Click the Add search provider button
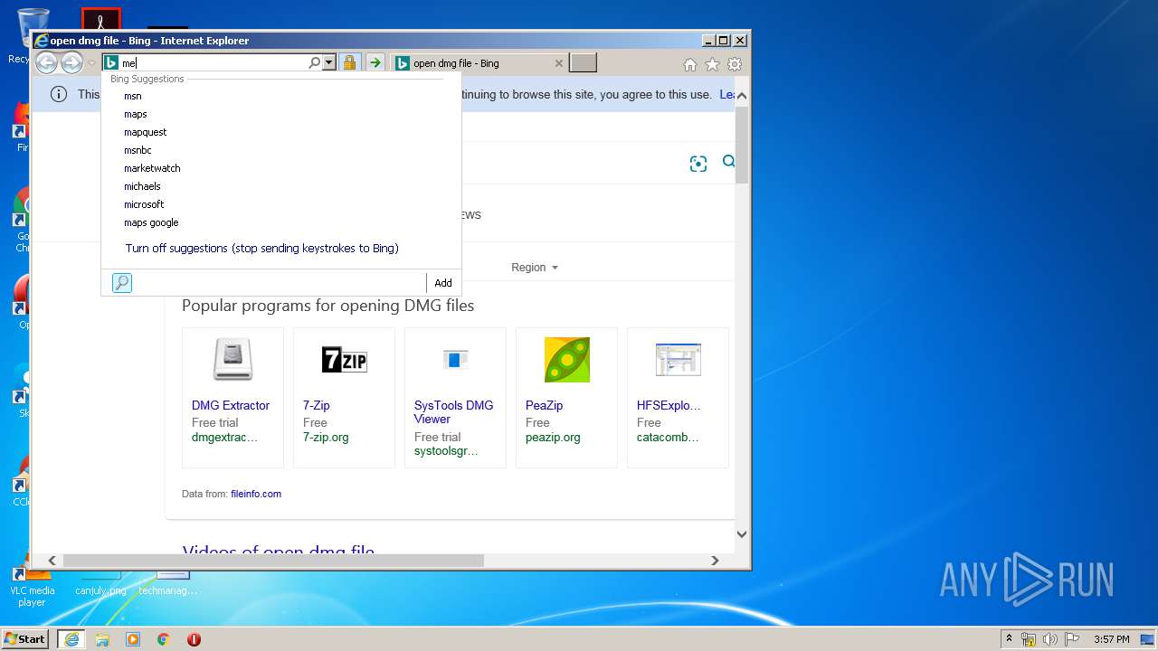This screenshot has width=1158, height=651. [443, 283]
